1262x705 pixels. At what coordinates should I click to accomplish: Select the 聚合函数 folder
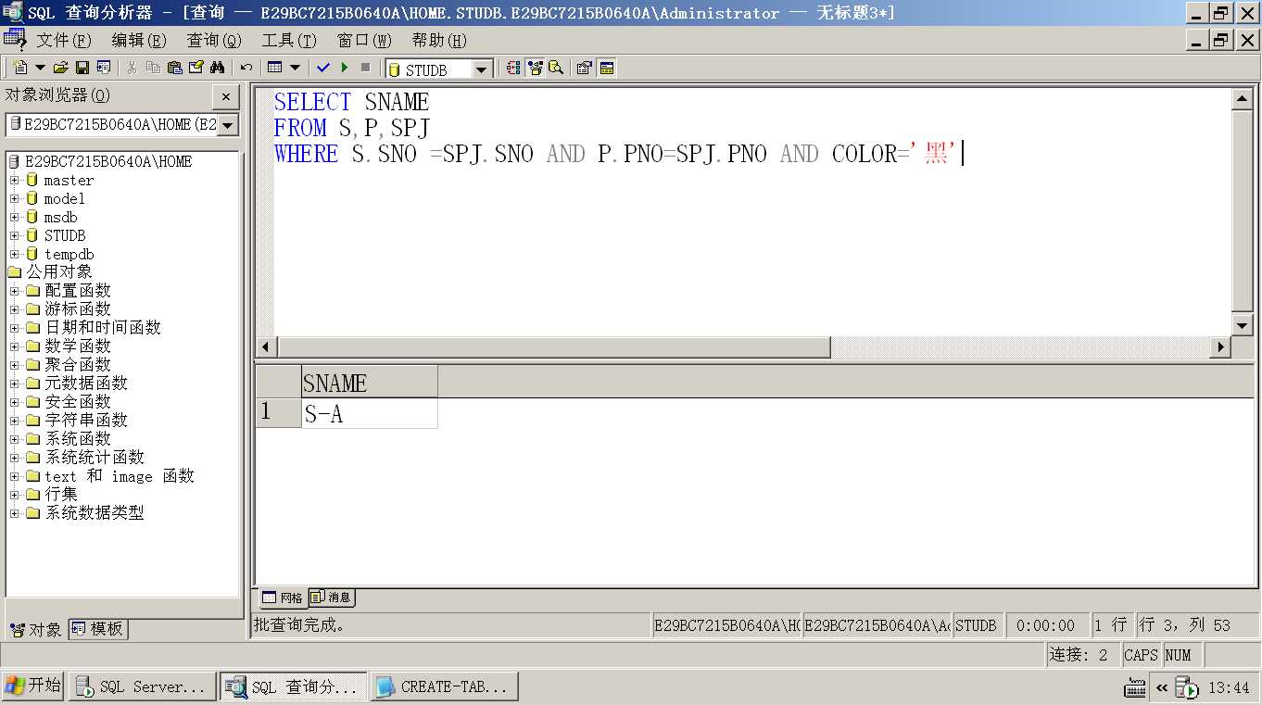(78, 364)
